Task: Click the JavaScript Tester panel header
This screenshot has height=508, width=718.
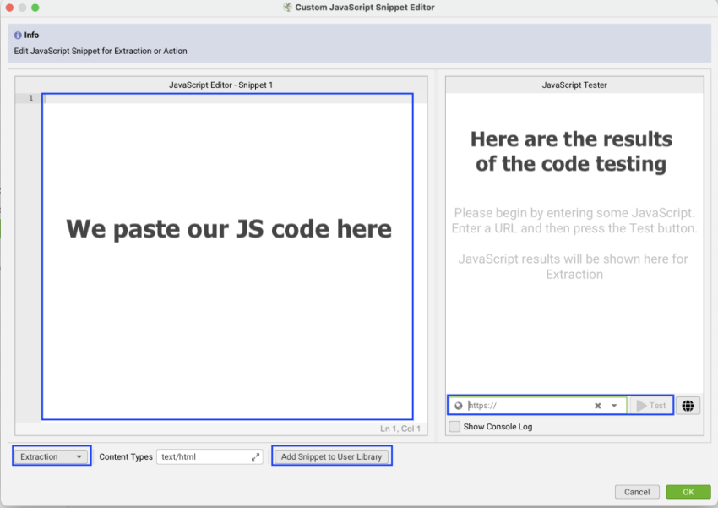Action: (x=574, y=85)
